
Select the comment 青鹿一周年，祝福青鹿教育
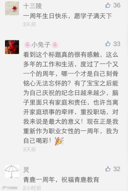point(61,180)
